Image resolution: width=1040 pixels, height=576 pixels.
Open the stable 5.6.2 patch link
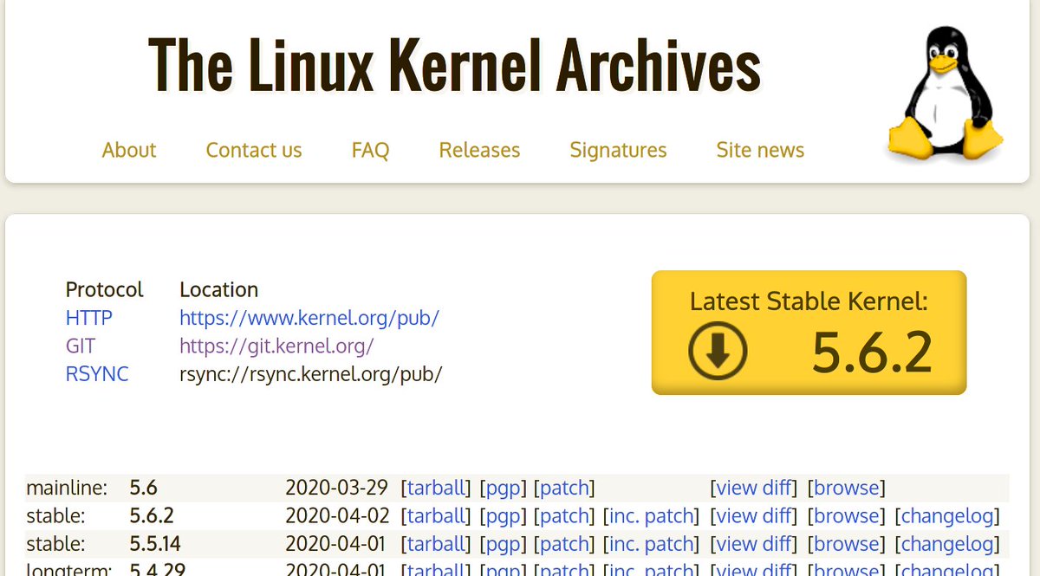tap(565, 516)
